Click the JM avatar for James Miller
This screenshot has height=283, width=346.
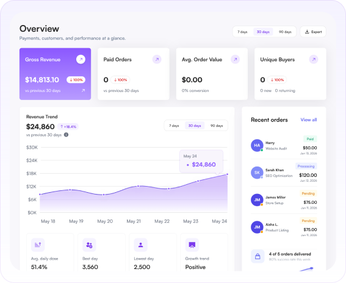pyautogui.click(x=257, y=200)
